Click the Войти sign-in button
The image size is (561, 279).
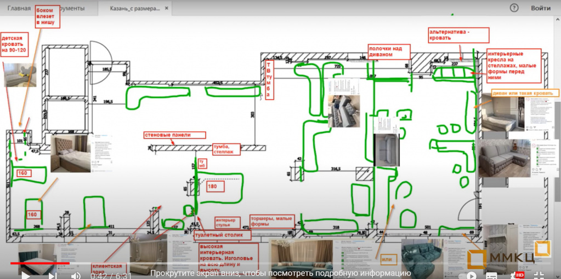click(x=541, y=8)
